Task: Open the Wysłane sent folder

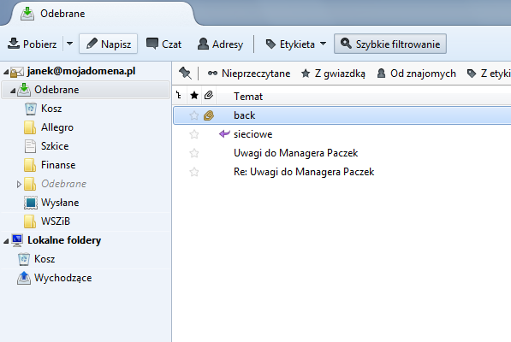Action: (60, 203)
